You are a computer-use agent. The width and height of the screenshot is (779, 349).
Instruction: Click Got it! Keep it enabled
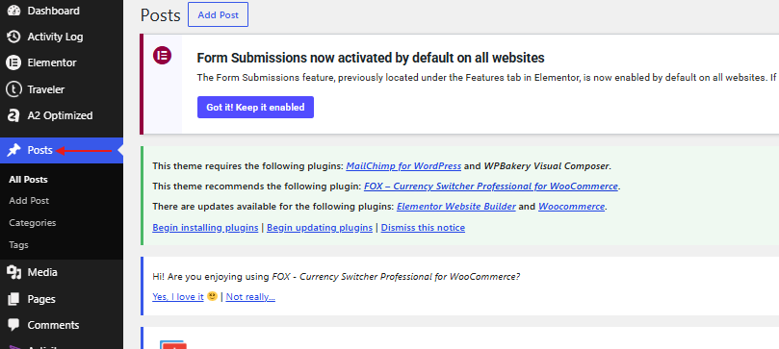(255, 107)
